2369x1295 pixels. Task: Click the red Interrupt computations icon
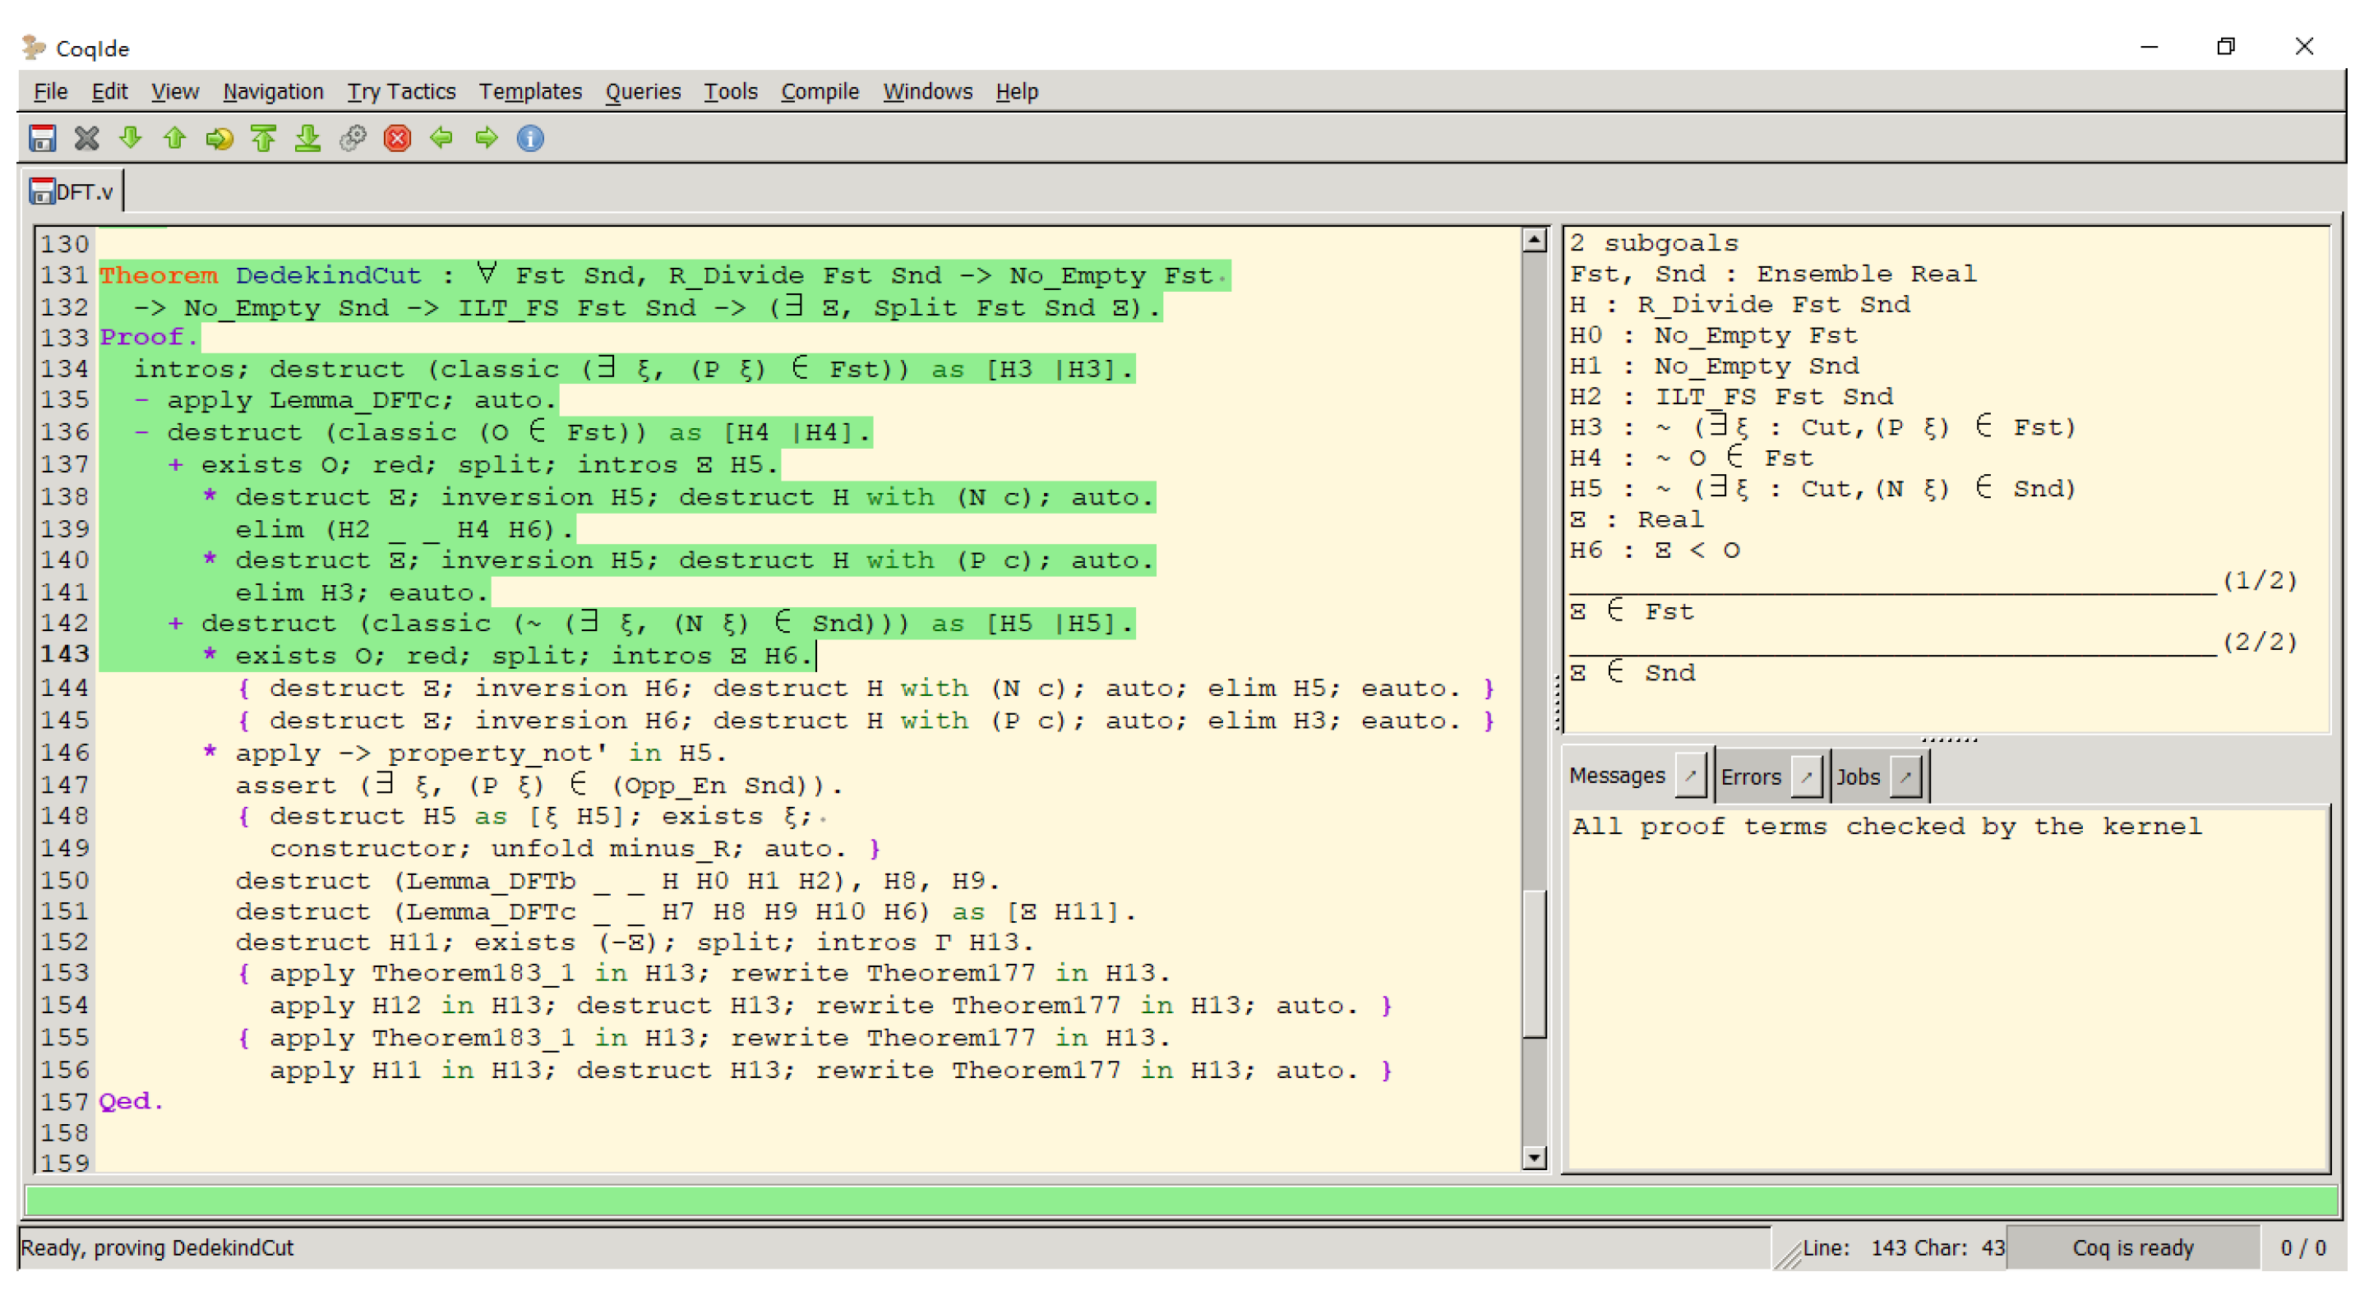[397, 139]
